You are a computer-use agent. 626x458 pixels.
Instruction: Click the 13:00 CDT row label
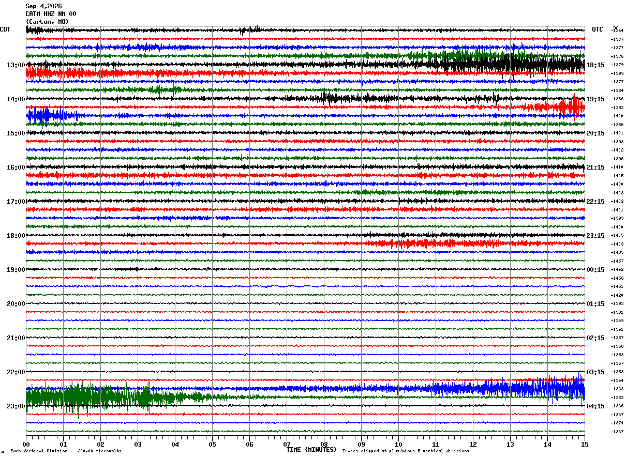pos(16,65)
